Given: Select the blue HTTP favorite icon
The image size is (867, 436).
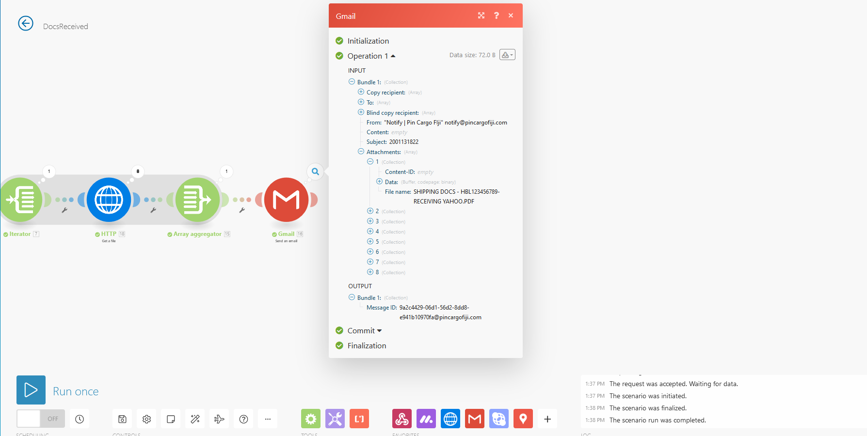Looking at the screenshot, I should (x=450, y=419).
